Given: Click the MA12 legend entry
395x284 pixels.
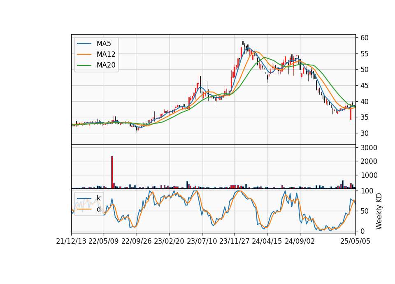Looking at the screenshot, I should [x=96, y=54].
